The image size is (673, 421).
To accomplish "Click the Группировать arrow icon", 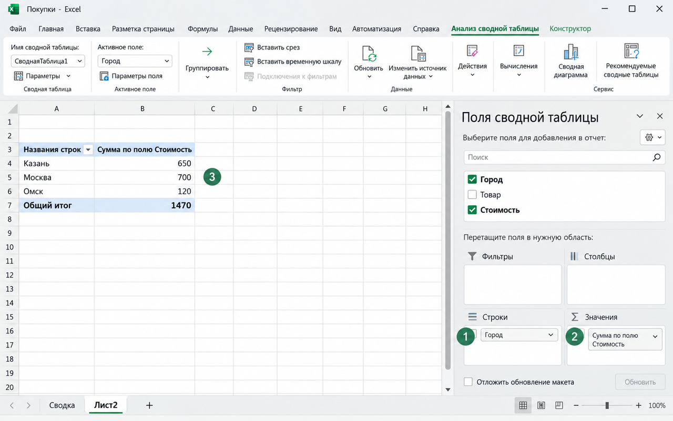I will click(x=207, y=52).
